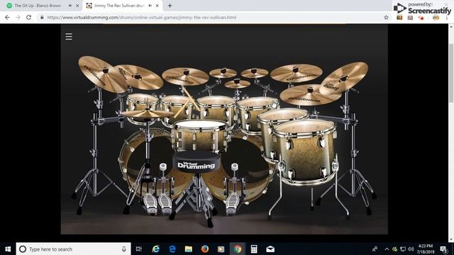Switch to Chrome on the taskbar
Image resolution: width=454 pixels, height=255 pixels.
tap(238, 249)
